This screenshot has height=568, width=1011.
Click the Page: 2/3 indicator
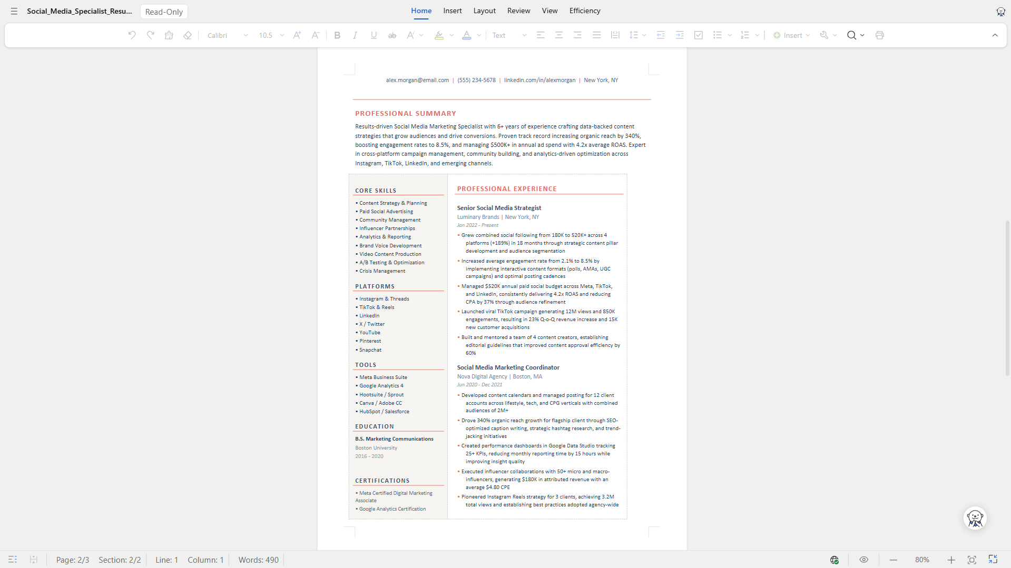[x=73, y=560]
